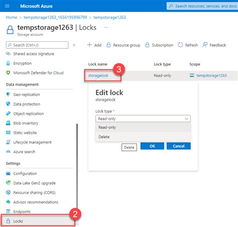The height and width of the screenshot is (227, 238).
Task: Click the Microsoft Defender shield icon
Action: tap(8, 72)
